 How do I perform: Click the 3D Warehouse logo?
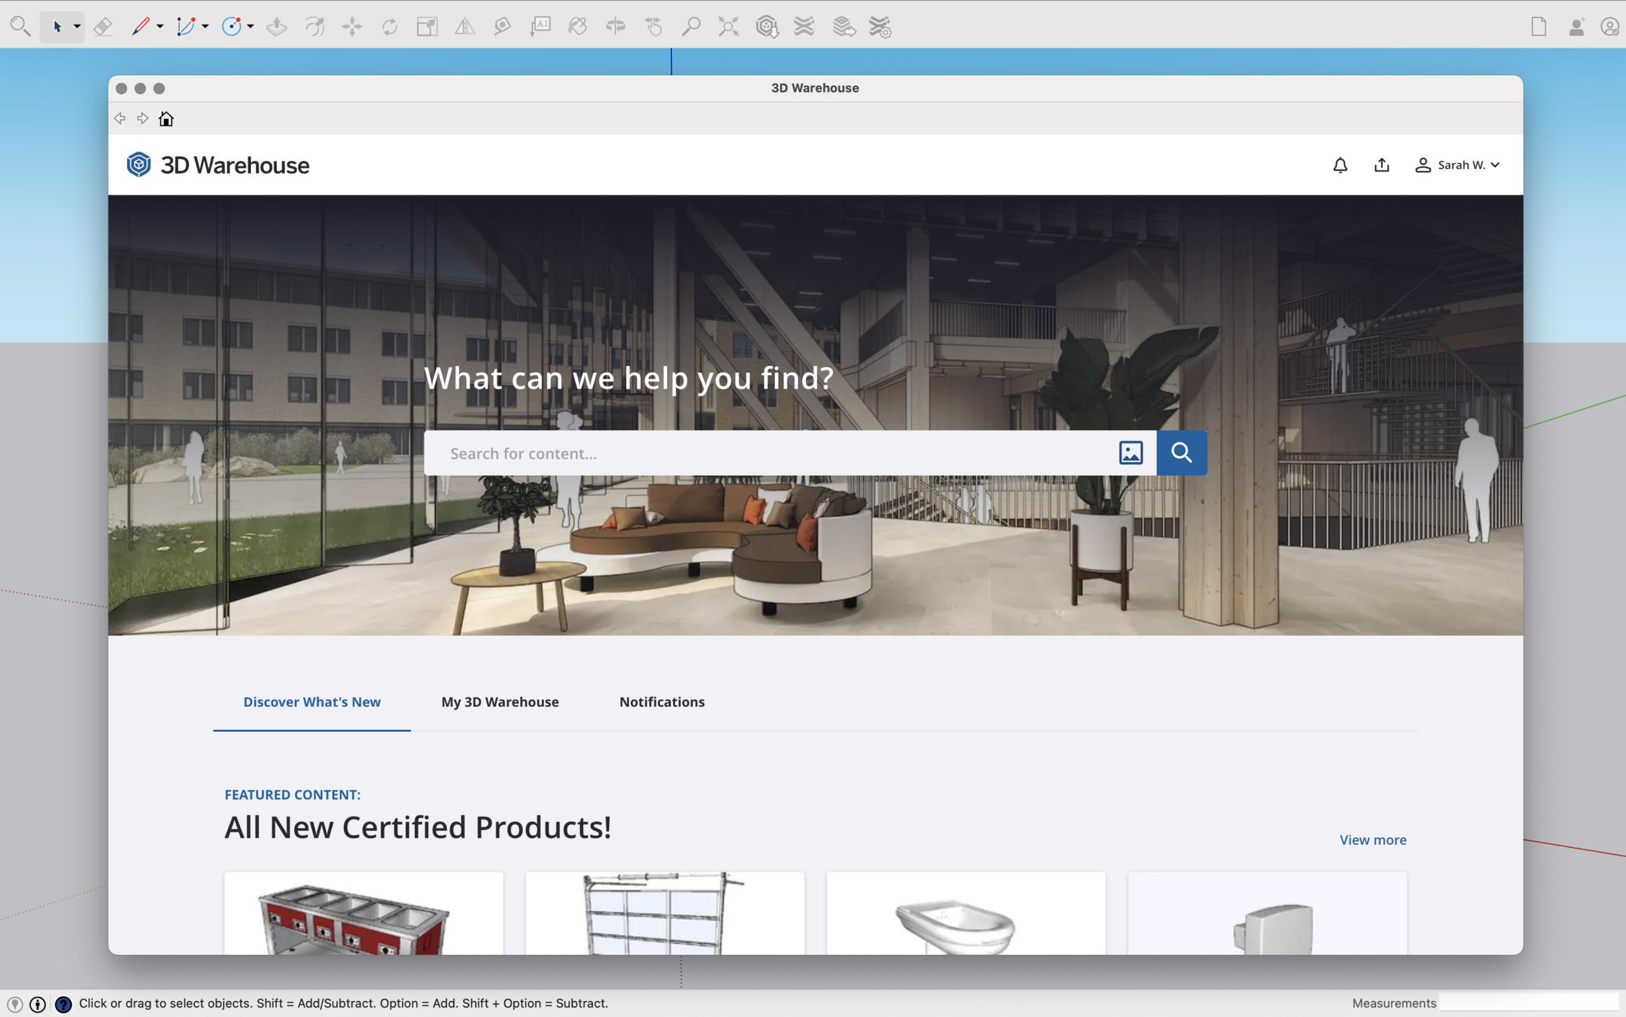pyautogui.click(x=218, y=165)
